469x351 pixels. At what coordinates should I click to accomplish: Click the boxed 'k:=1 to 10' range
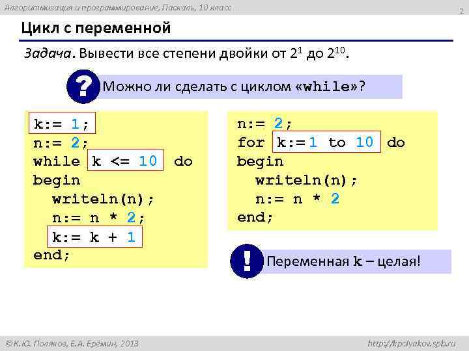(x=326, y=142)
